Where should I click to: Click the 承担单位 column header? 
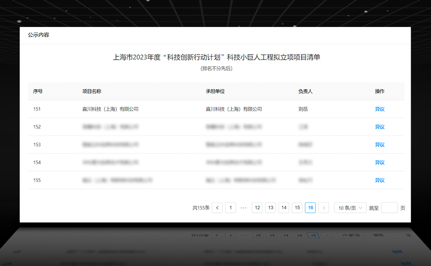point(215,91)
